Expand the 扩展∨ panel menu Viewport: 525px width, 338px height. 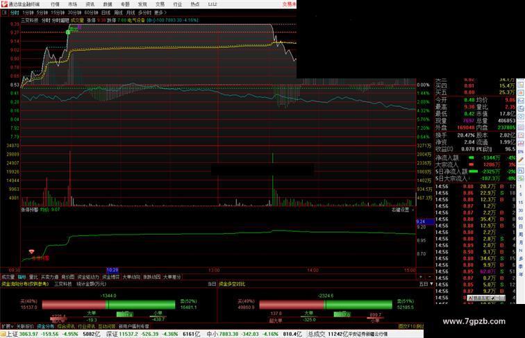7,326
